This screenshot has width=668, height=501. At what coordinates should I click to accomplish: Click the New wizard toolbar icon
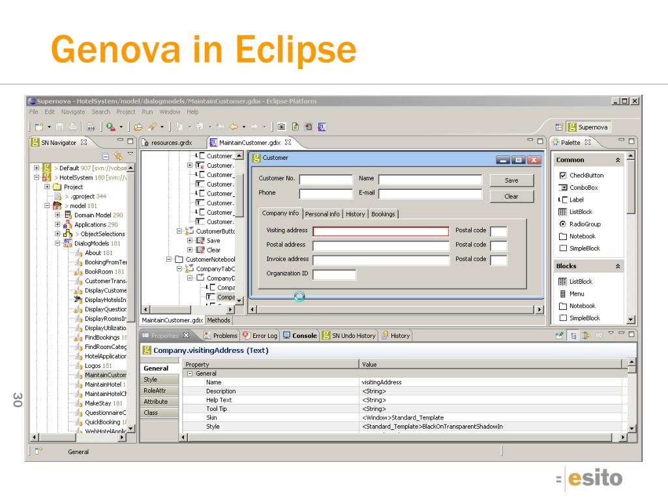click(39, 127)
